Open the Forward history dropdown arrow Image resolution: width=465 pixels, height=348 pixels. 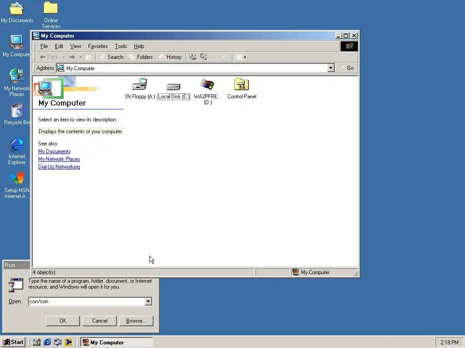pyautogui.click(x=80, y=57)
